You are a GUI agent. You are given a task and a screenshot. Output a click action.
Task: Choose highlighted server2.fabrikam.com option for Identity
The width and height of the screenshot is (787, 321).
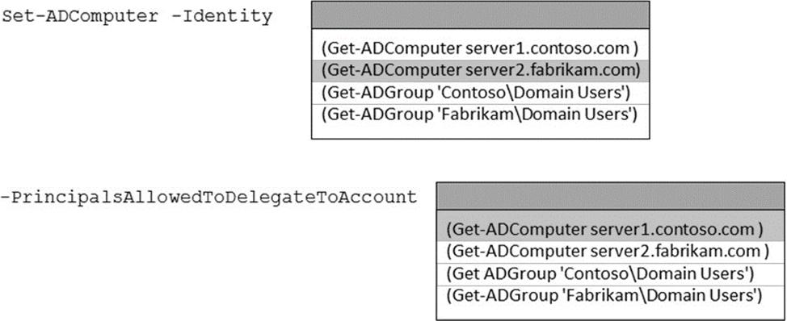pos(480,70)
